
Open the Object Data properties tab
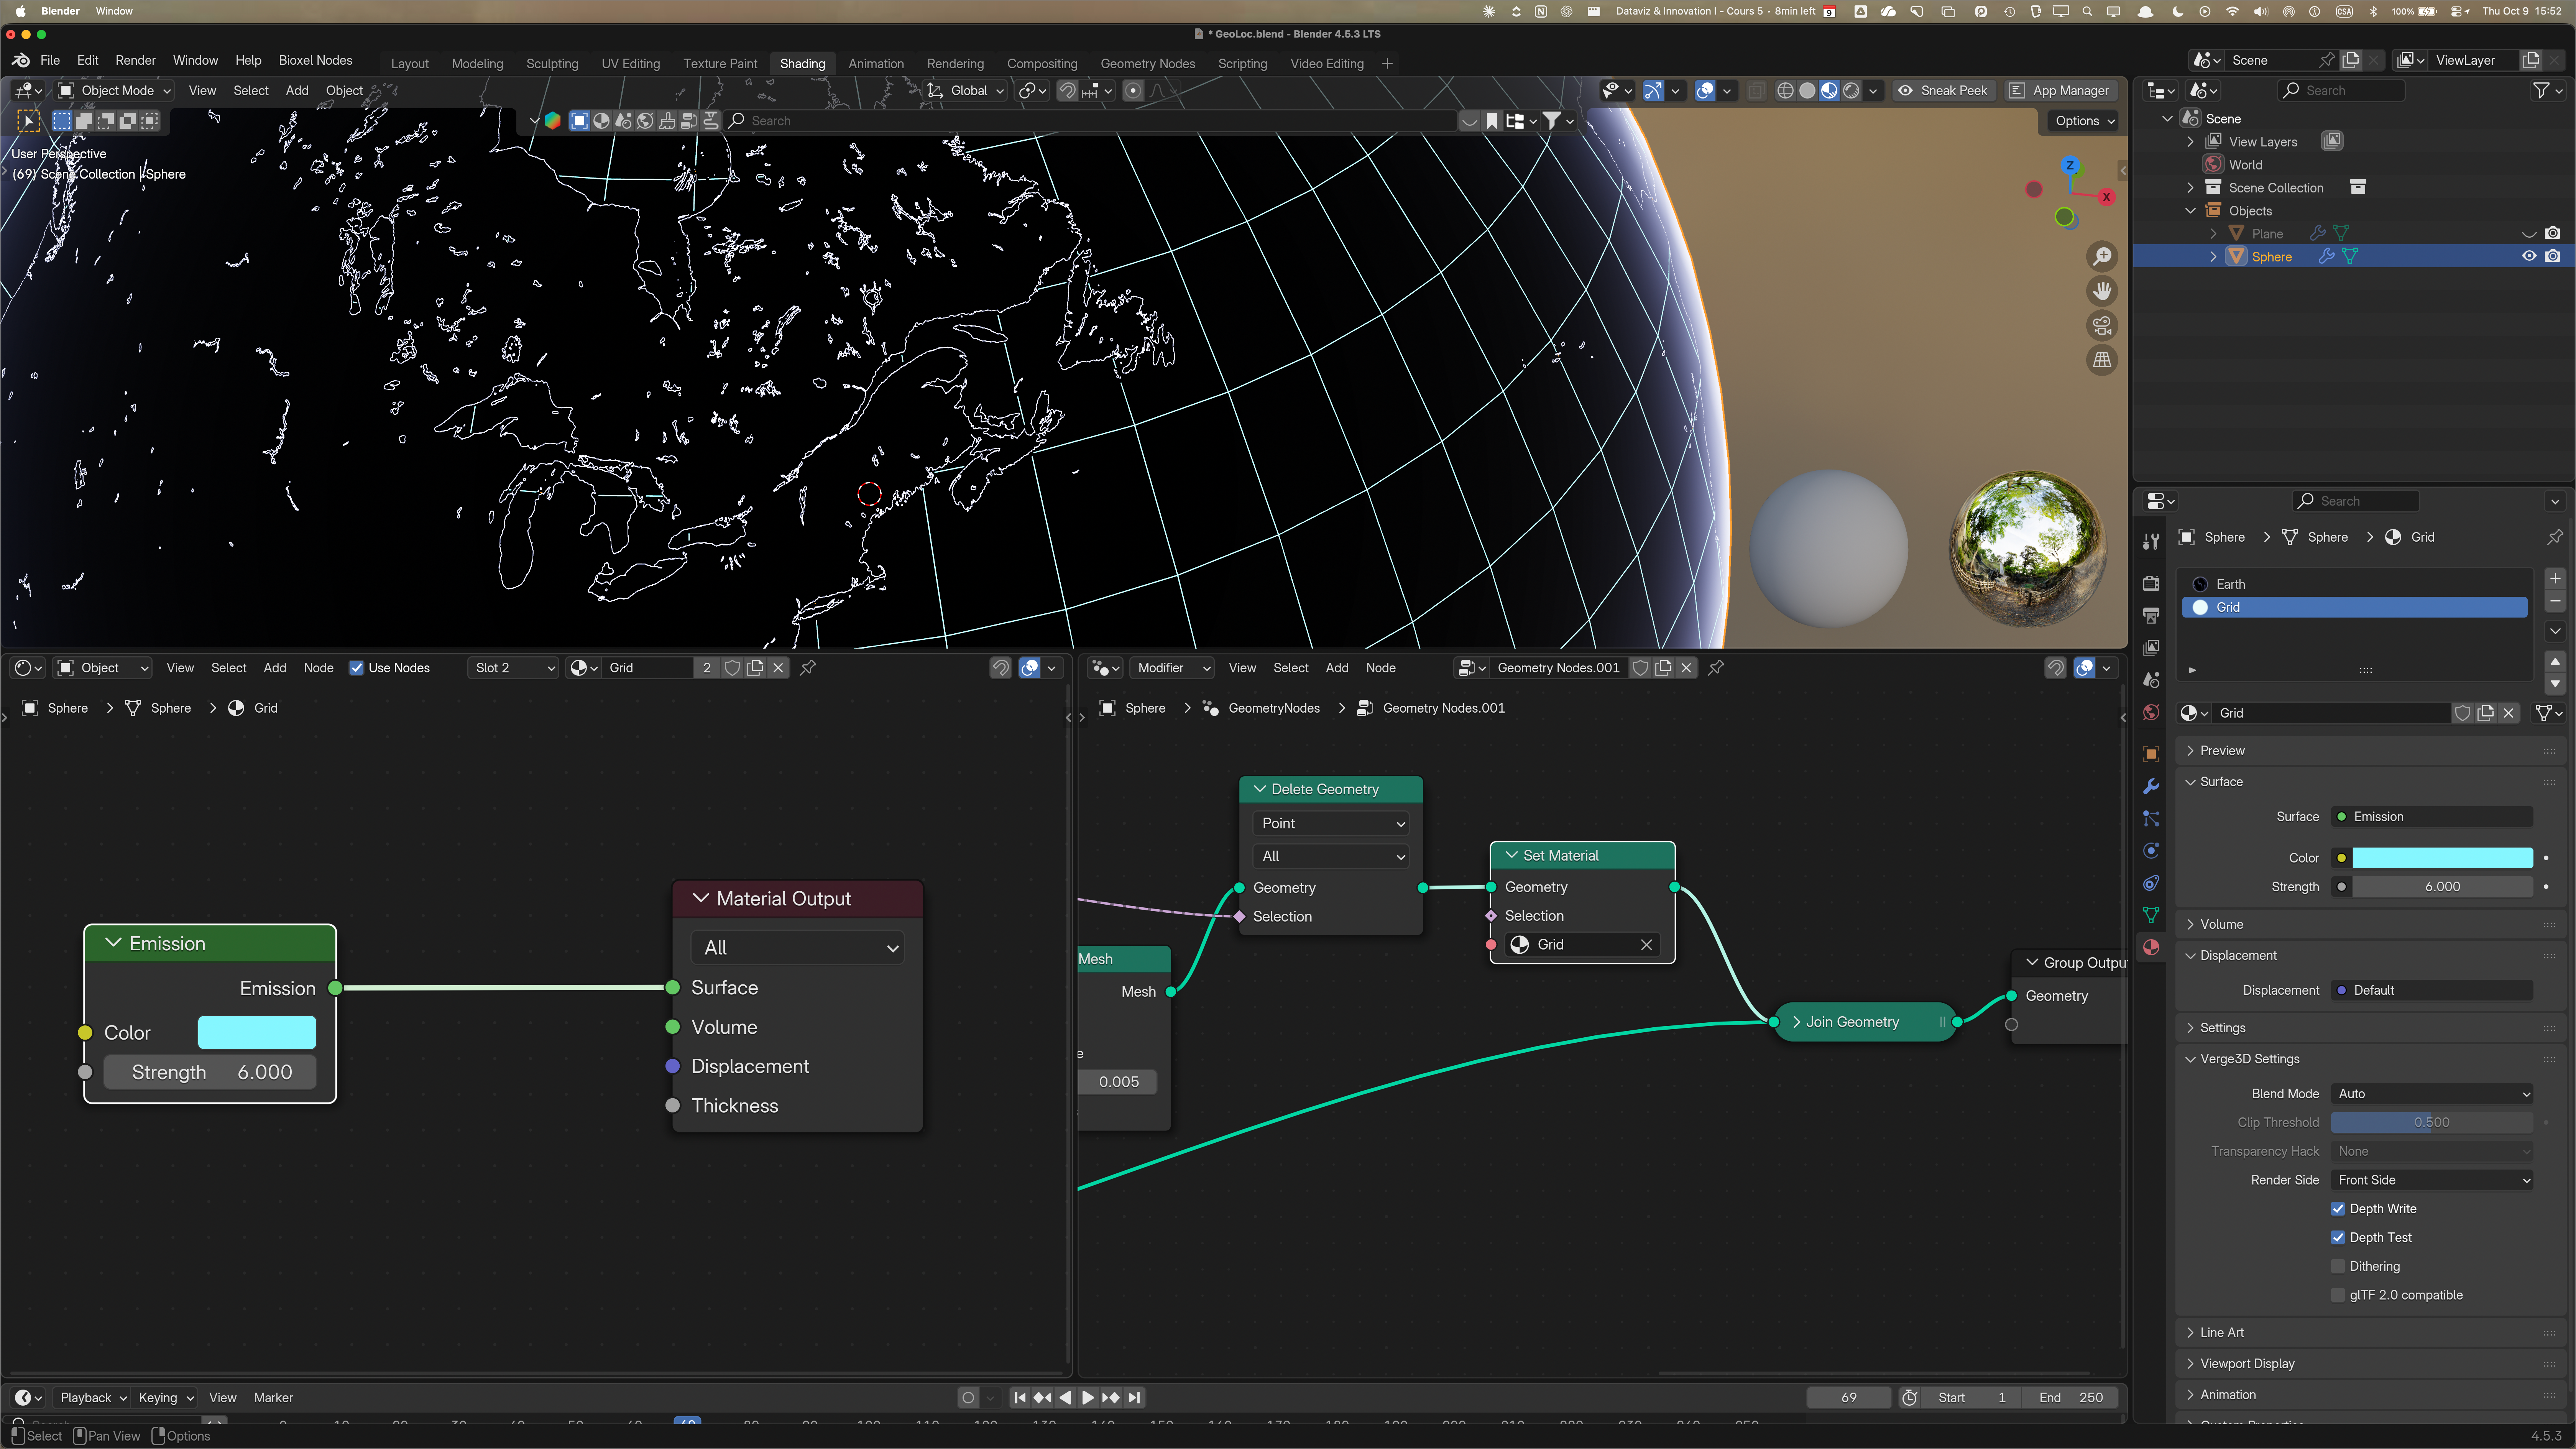(2151, 915)
